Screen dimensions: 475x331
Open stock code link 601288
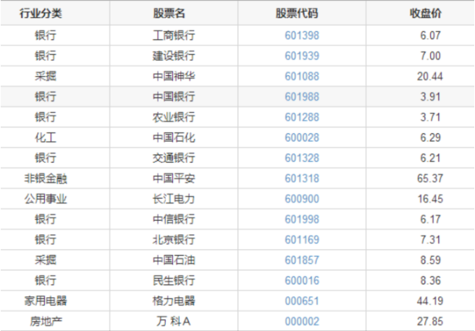(302, 117)
